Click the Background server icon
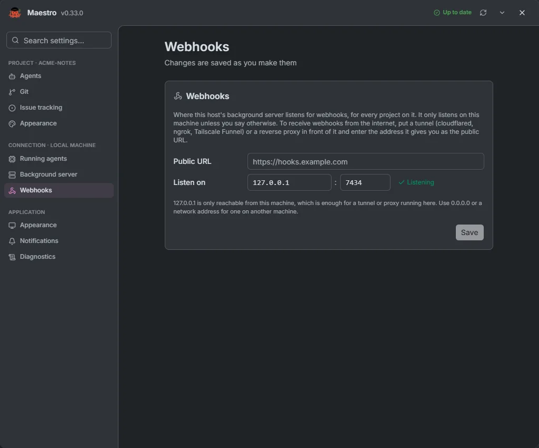The height and width of the screenshot is (448, 539). (12, 175)
